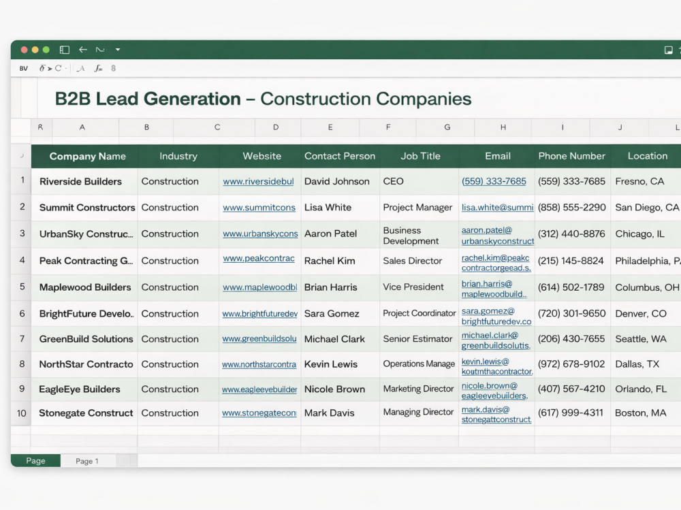Click the Industry header cell
The image size is (681, 510).
178,157
